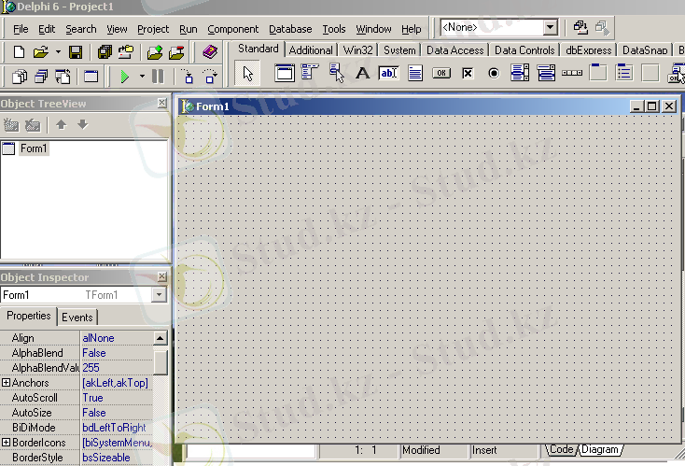Click the Toggle Form/Unit toolbar icon
Screen dimensions: 685x466
click(63, 77)
